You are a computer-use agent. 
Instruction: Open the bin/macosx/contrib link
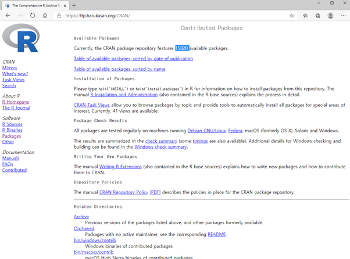click(x=94, y=252)
